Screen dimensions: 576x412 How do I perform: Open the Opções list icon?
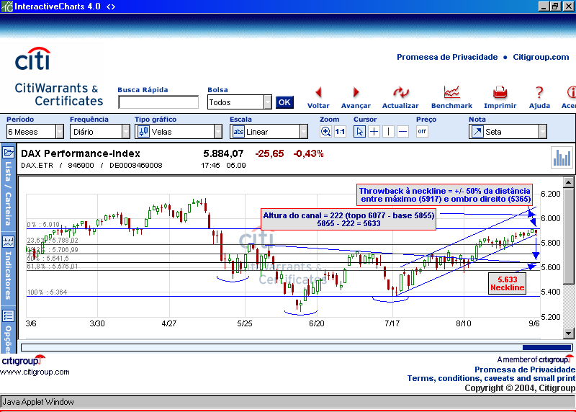pos(8,315)
